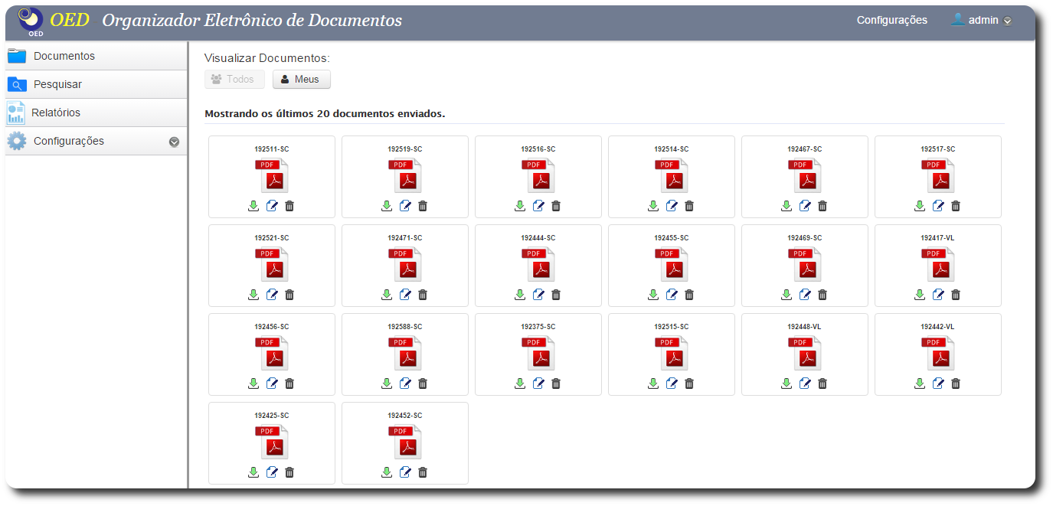Click the 192417-VL document title
Image resolution: width=1053 pixels, height=506 pixels.
click(x=938, y=238)
